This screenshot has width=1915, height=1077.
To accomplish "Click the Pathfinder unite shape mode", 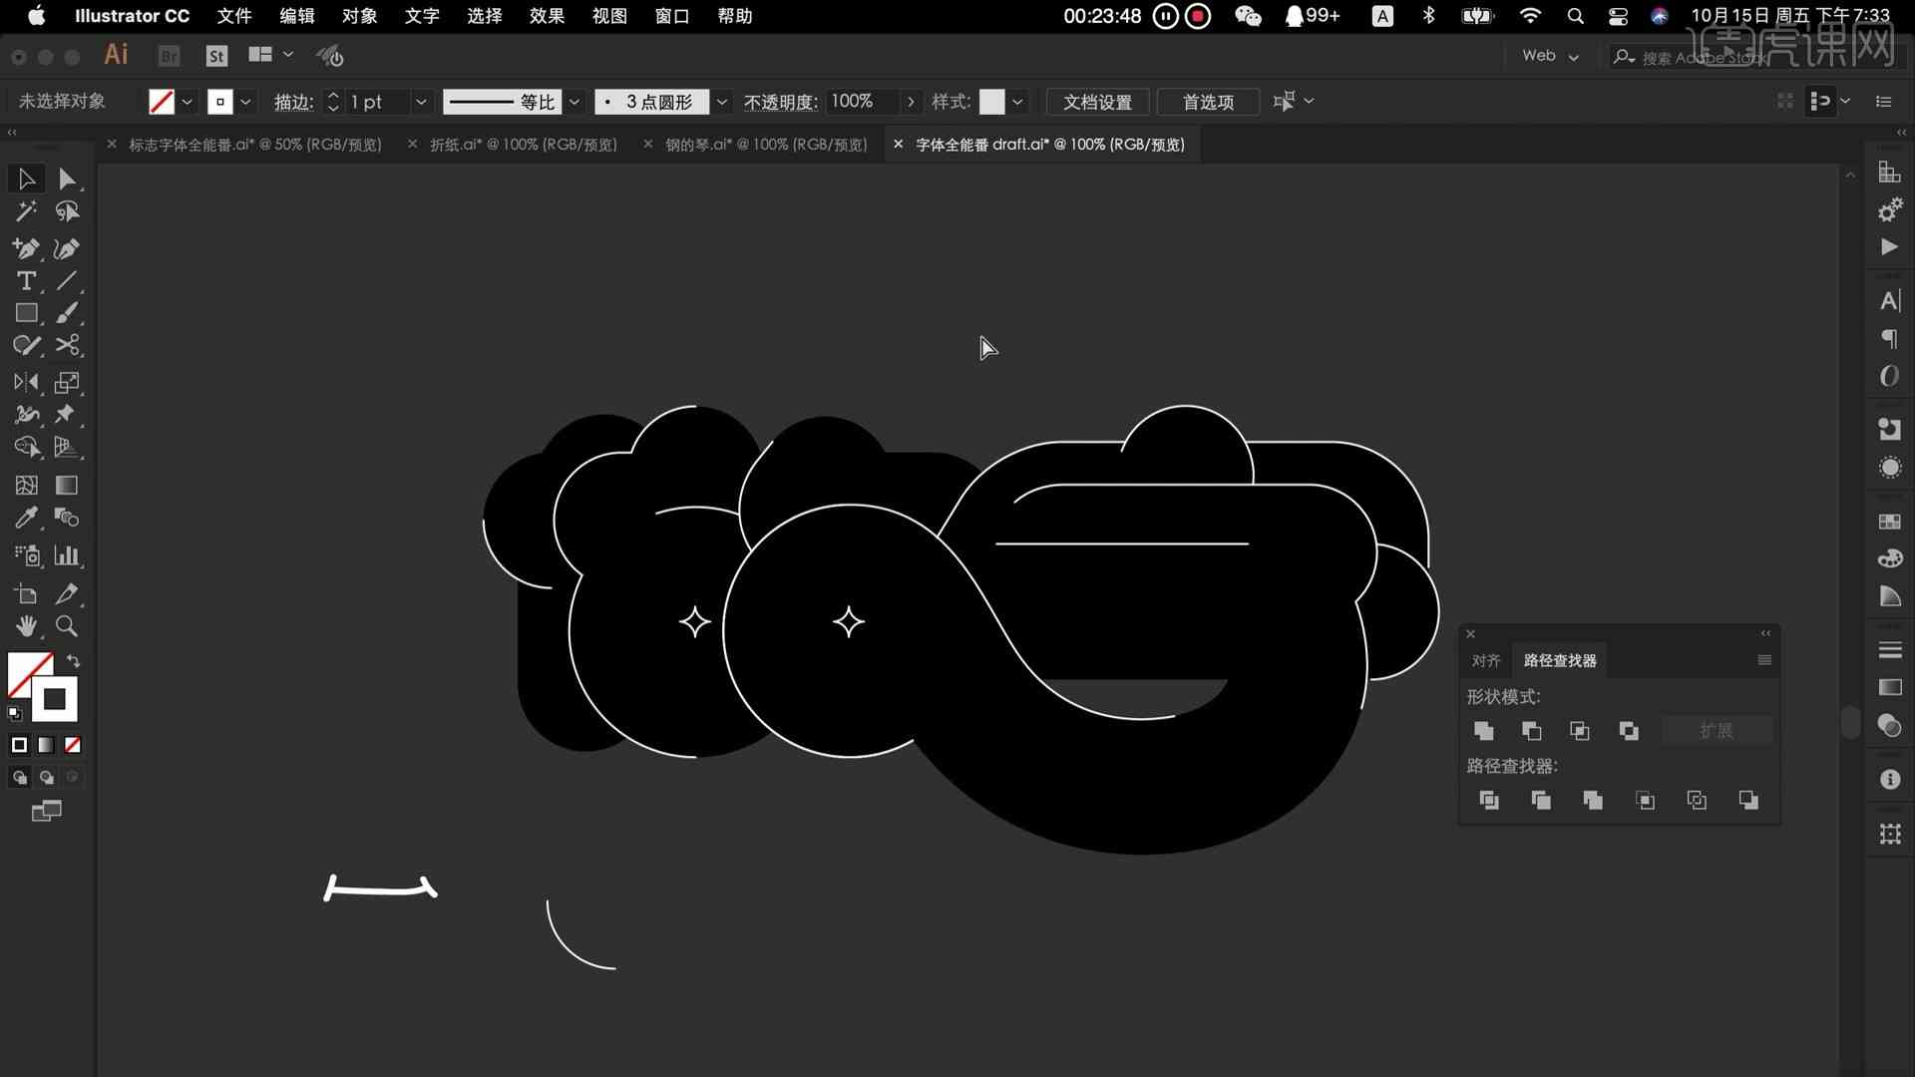I will 1482,730.
